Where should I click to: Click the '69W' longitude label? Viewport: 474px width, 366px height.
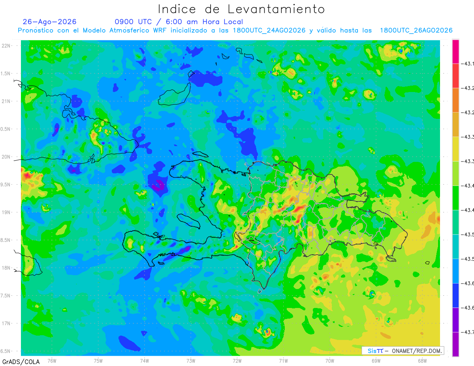(x=376, y=361)
